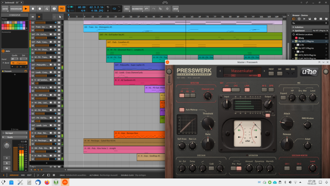This screenshot has width=330, height=186.
Task: Arm global recording with the record circle
Action: pyautogui.click(x=40, y=9)
